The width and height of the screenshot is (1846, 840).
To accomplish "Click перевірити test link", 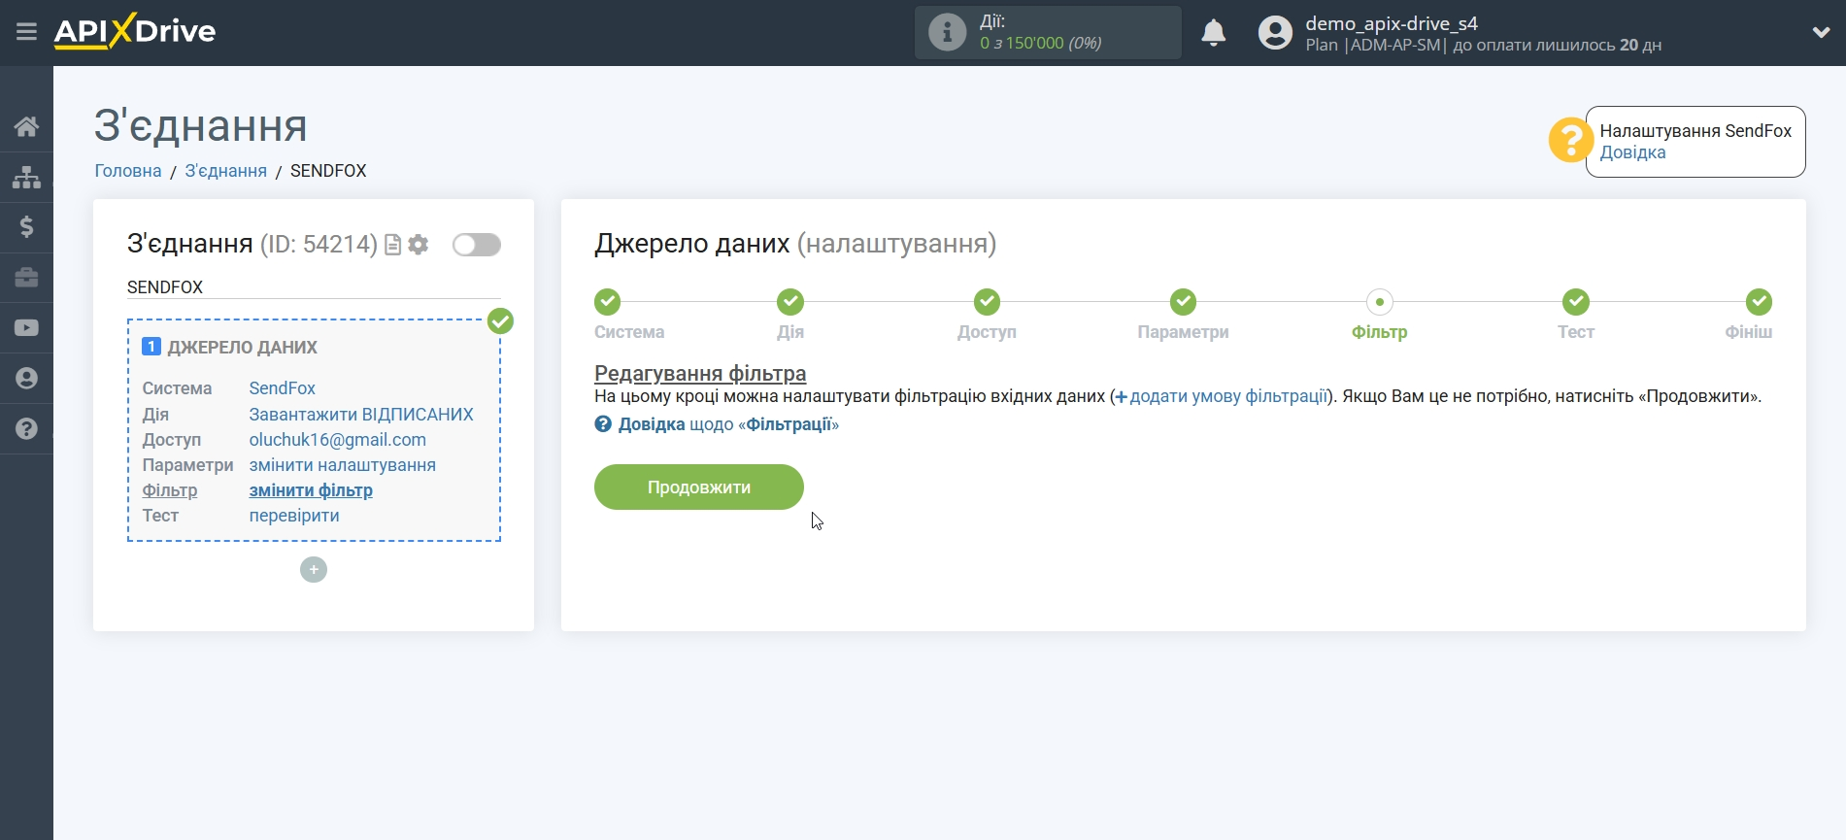I will click(294, 516).
